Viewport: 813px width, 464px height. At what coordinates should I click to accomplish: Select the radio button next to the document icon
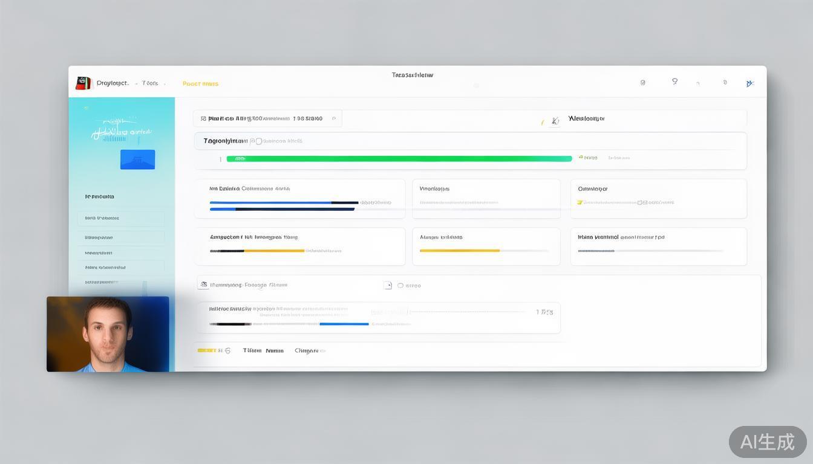coord(400,285)
